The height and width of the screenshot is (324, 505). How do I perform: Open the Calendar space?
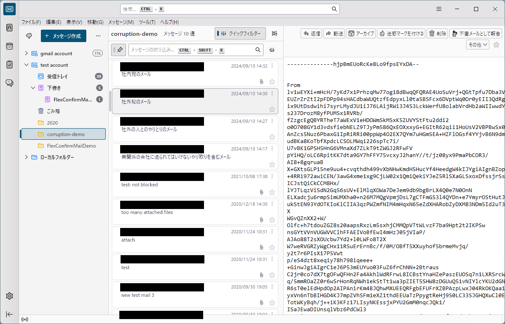click(x=9, y=46)
